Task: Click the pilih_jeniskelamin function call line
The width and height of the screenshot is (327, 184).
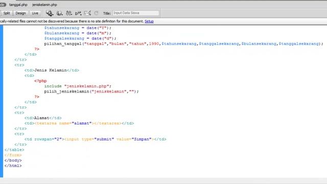Action: click(91, 91)
